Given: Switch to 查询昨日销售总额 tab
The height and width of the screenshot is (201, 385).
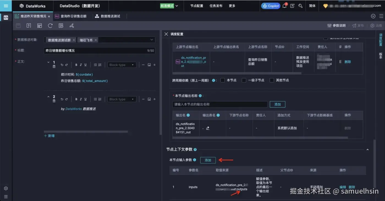Looking at the screenshot, I should point(73,16).
